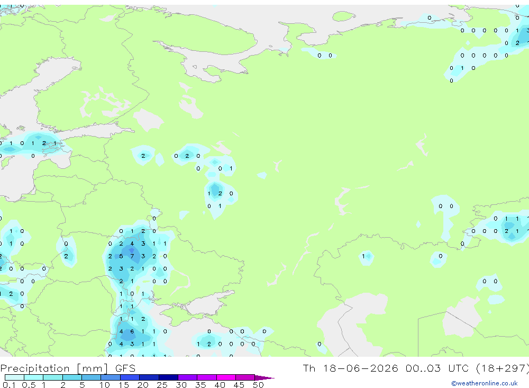Open the weatheronline.co.uk copyright link

pyautogui.click(x=485, y=383)
